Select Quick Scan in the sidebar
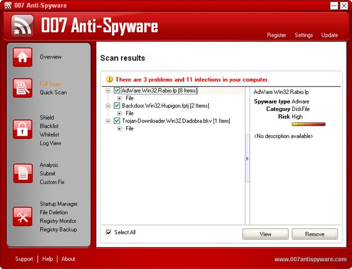The height and width of the screenshot is (269, 352). [x=53, y=92]
